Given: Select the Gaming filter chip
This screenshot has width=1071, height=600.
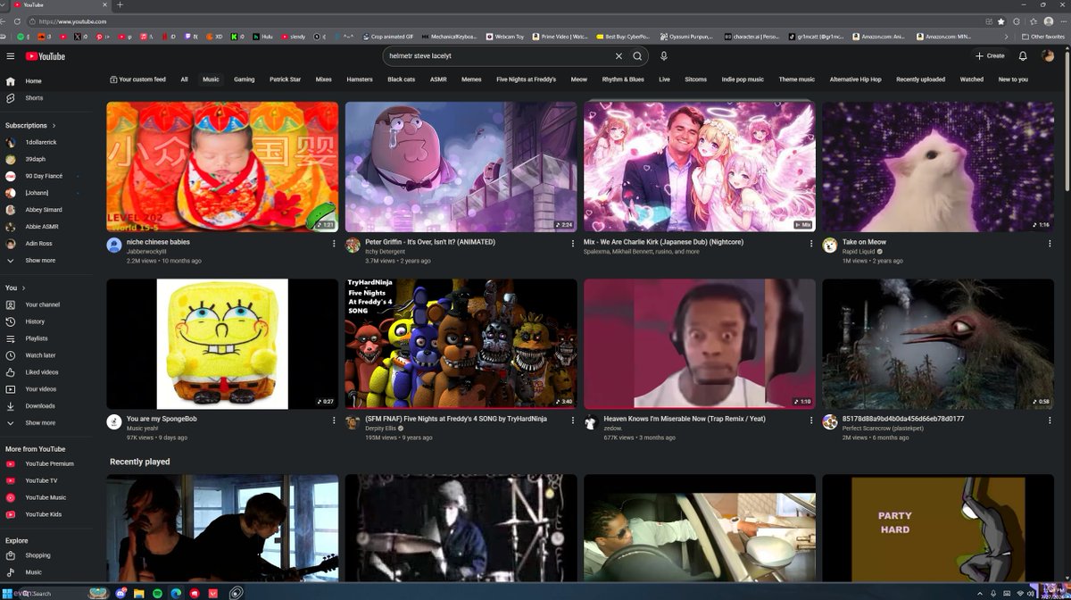Looking at the screenshot, I should tap(244, 79).
